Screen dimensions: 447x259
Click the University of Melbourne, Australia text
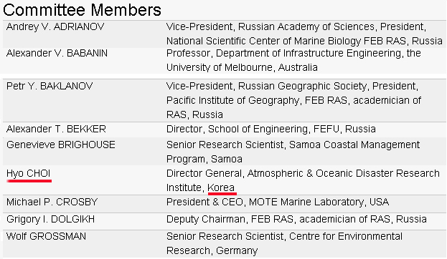[242, 67]
